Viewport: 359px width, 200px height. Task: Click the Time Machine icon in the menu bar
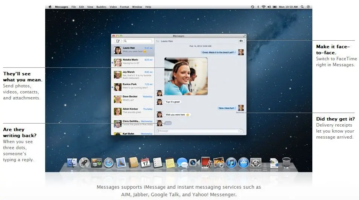click(252, 7)
